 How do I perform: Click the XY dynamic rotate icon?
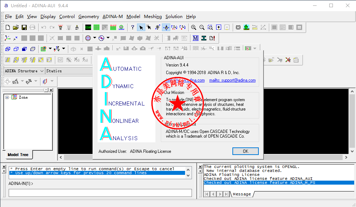click(x=174, y=27)
